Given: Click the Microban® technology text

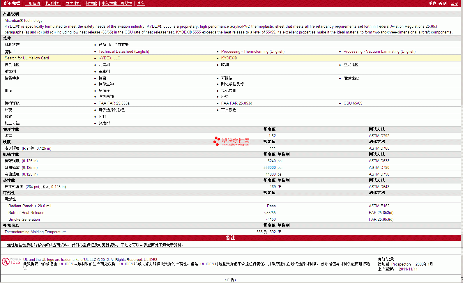Looking at the screenshot, I should click(x=23, y=20).
